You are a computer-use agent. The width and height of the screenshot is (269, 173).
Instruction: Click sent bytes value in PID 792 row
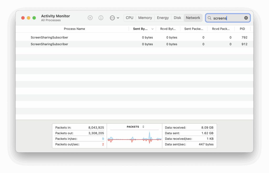coord(147,37)
